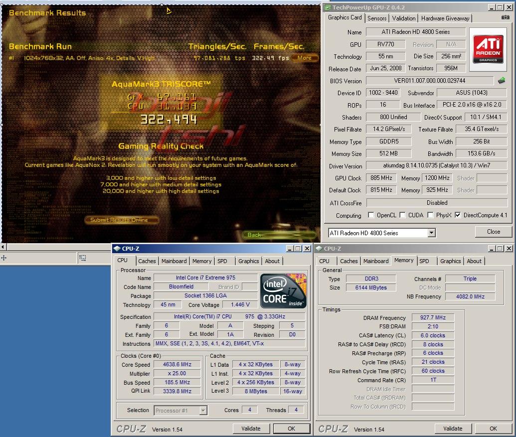Enable the OpenCL checkbox
The width and height of the screenshot is (516, 437).
(x=371, y=215)
